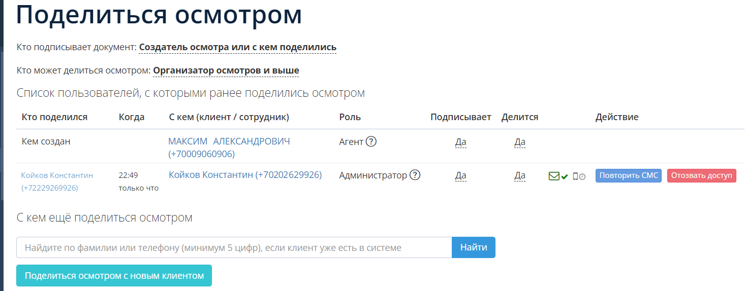This screenshot has width=745, height=291.
Task: Click the grey clock pending icon
Action: (x=582, y=177)
